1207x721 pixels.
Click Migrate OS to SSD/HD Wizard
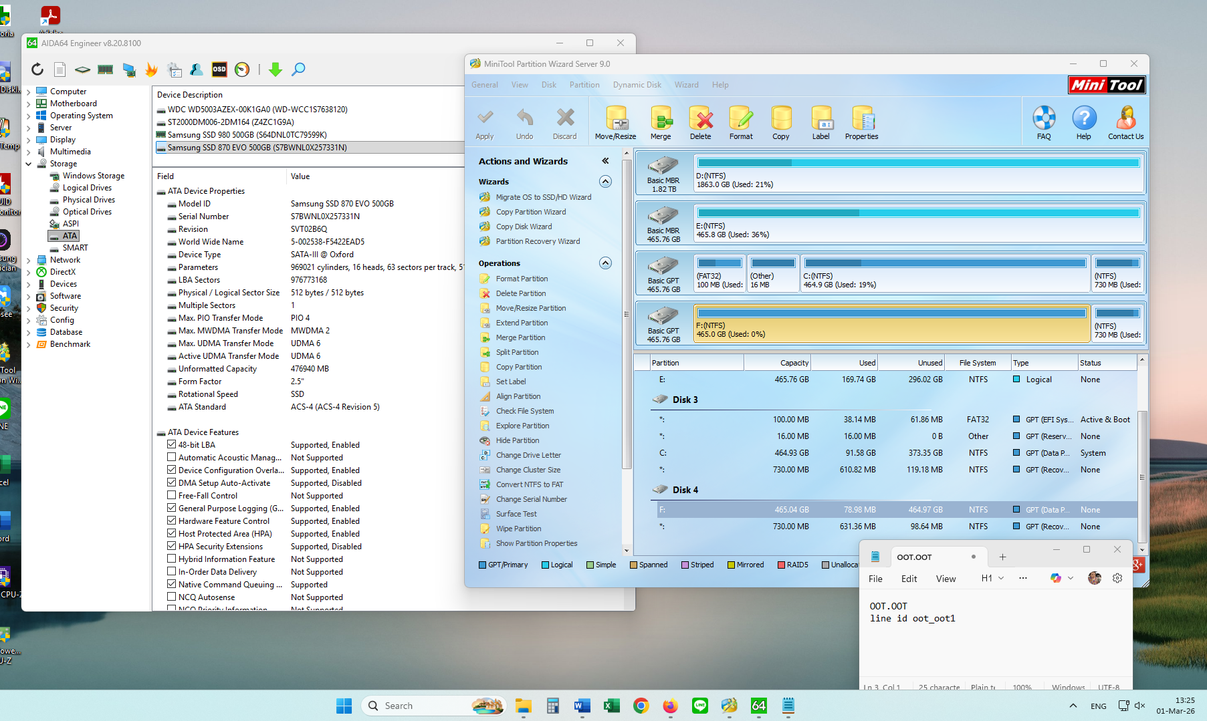(543, 197)
